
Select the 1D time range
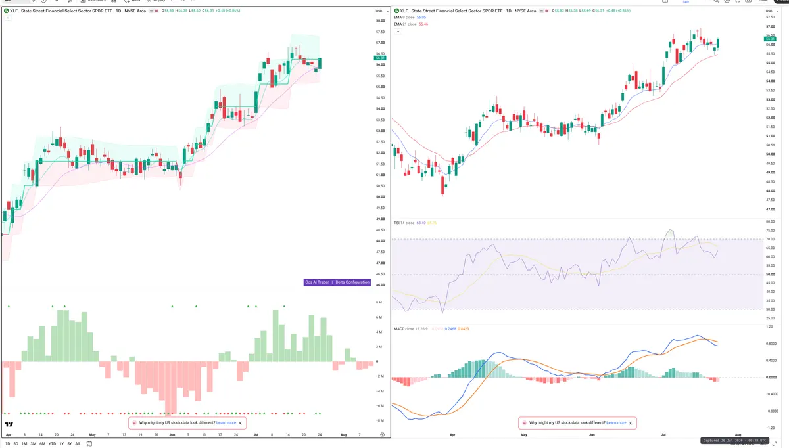point(7,444)
